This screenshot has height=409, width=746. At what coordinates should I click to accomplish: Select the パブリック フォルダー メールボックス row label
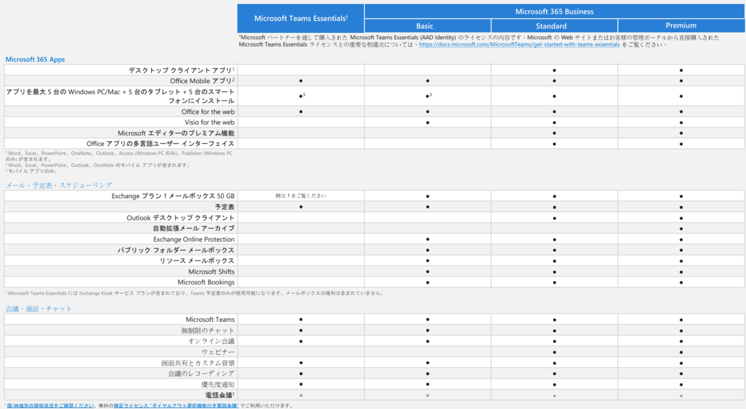[x=177, y=250]
